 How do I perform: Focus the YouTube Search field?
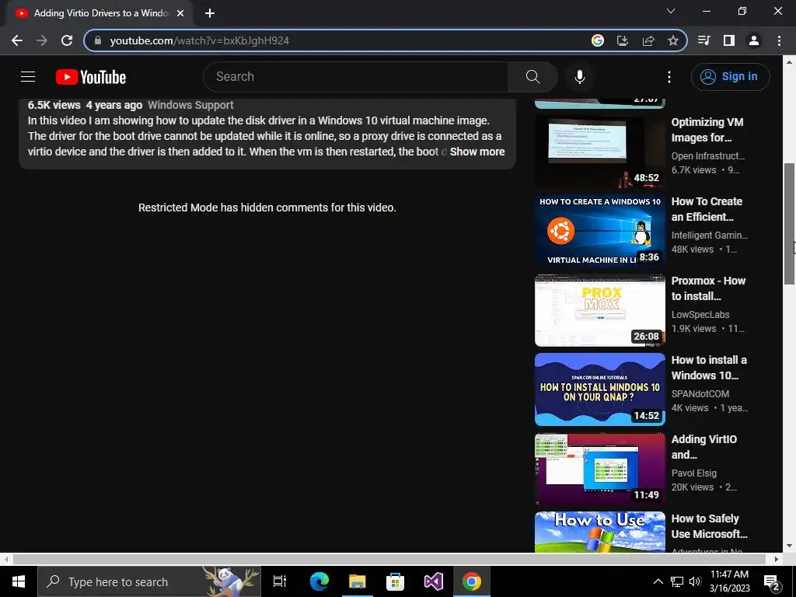[356, 77]
